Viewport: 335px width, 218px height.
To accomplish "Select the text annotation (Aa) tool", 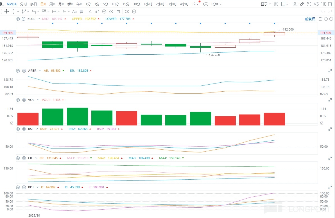I will point(74,11).
